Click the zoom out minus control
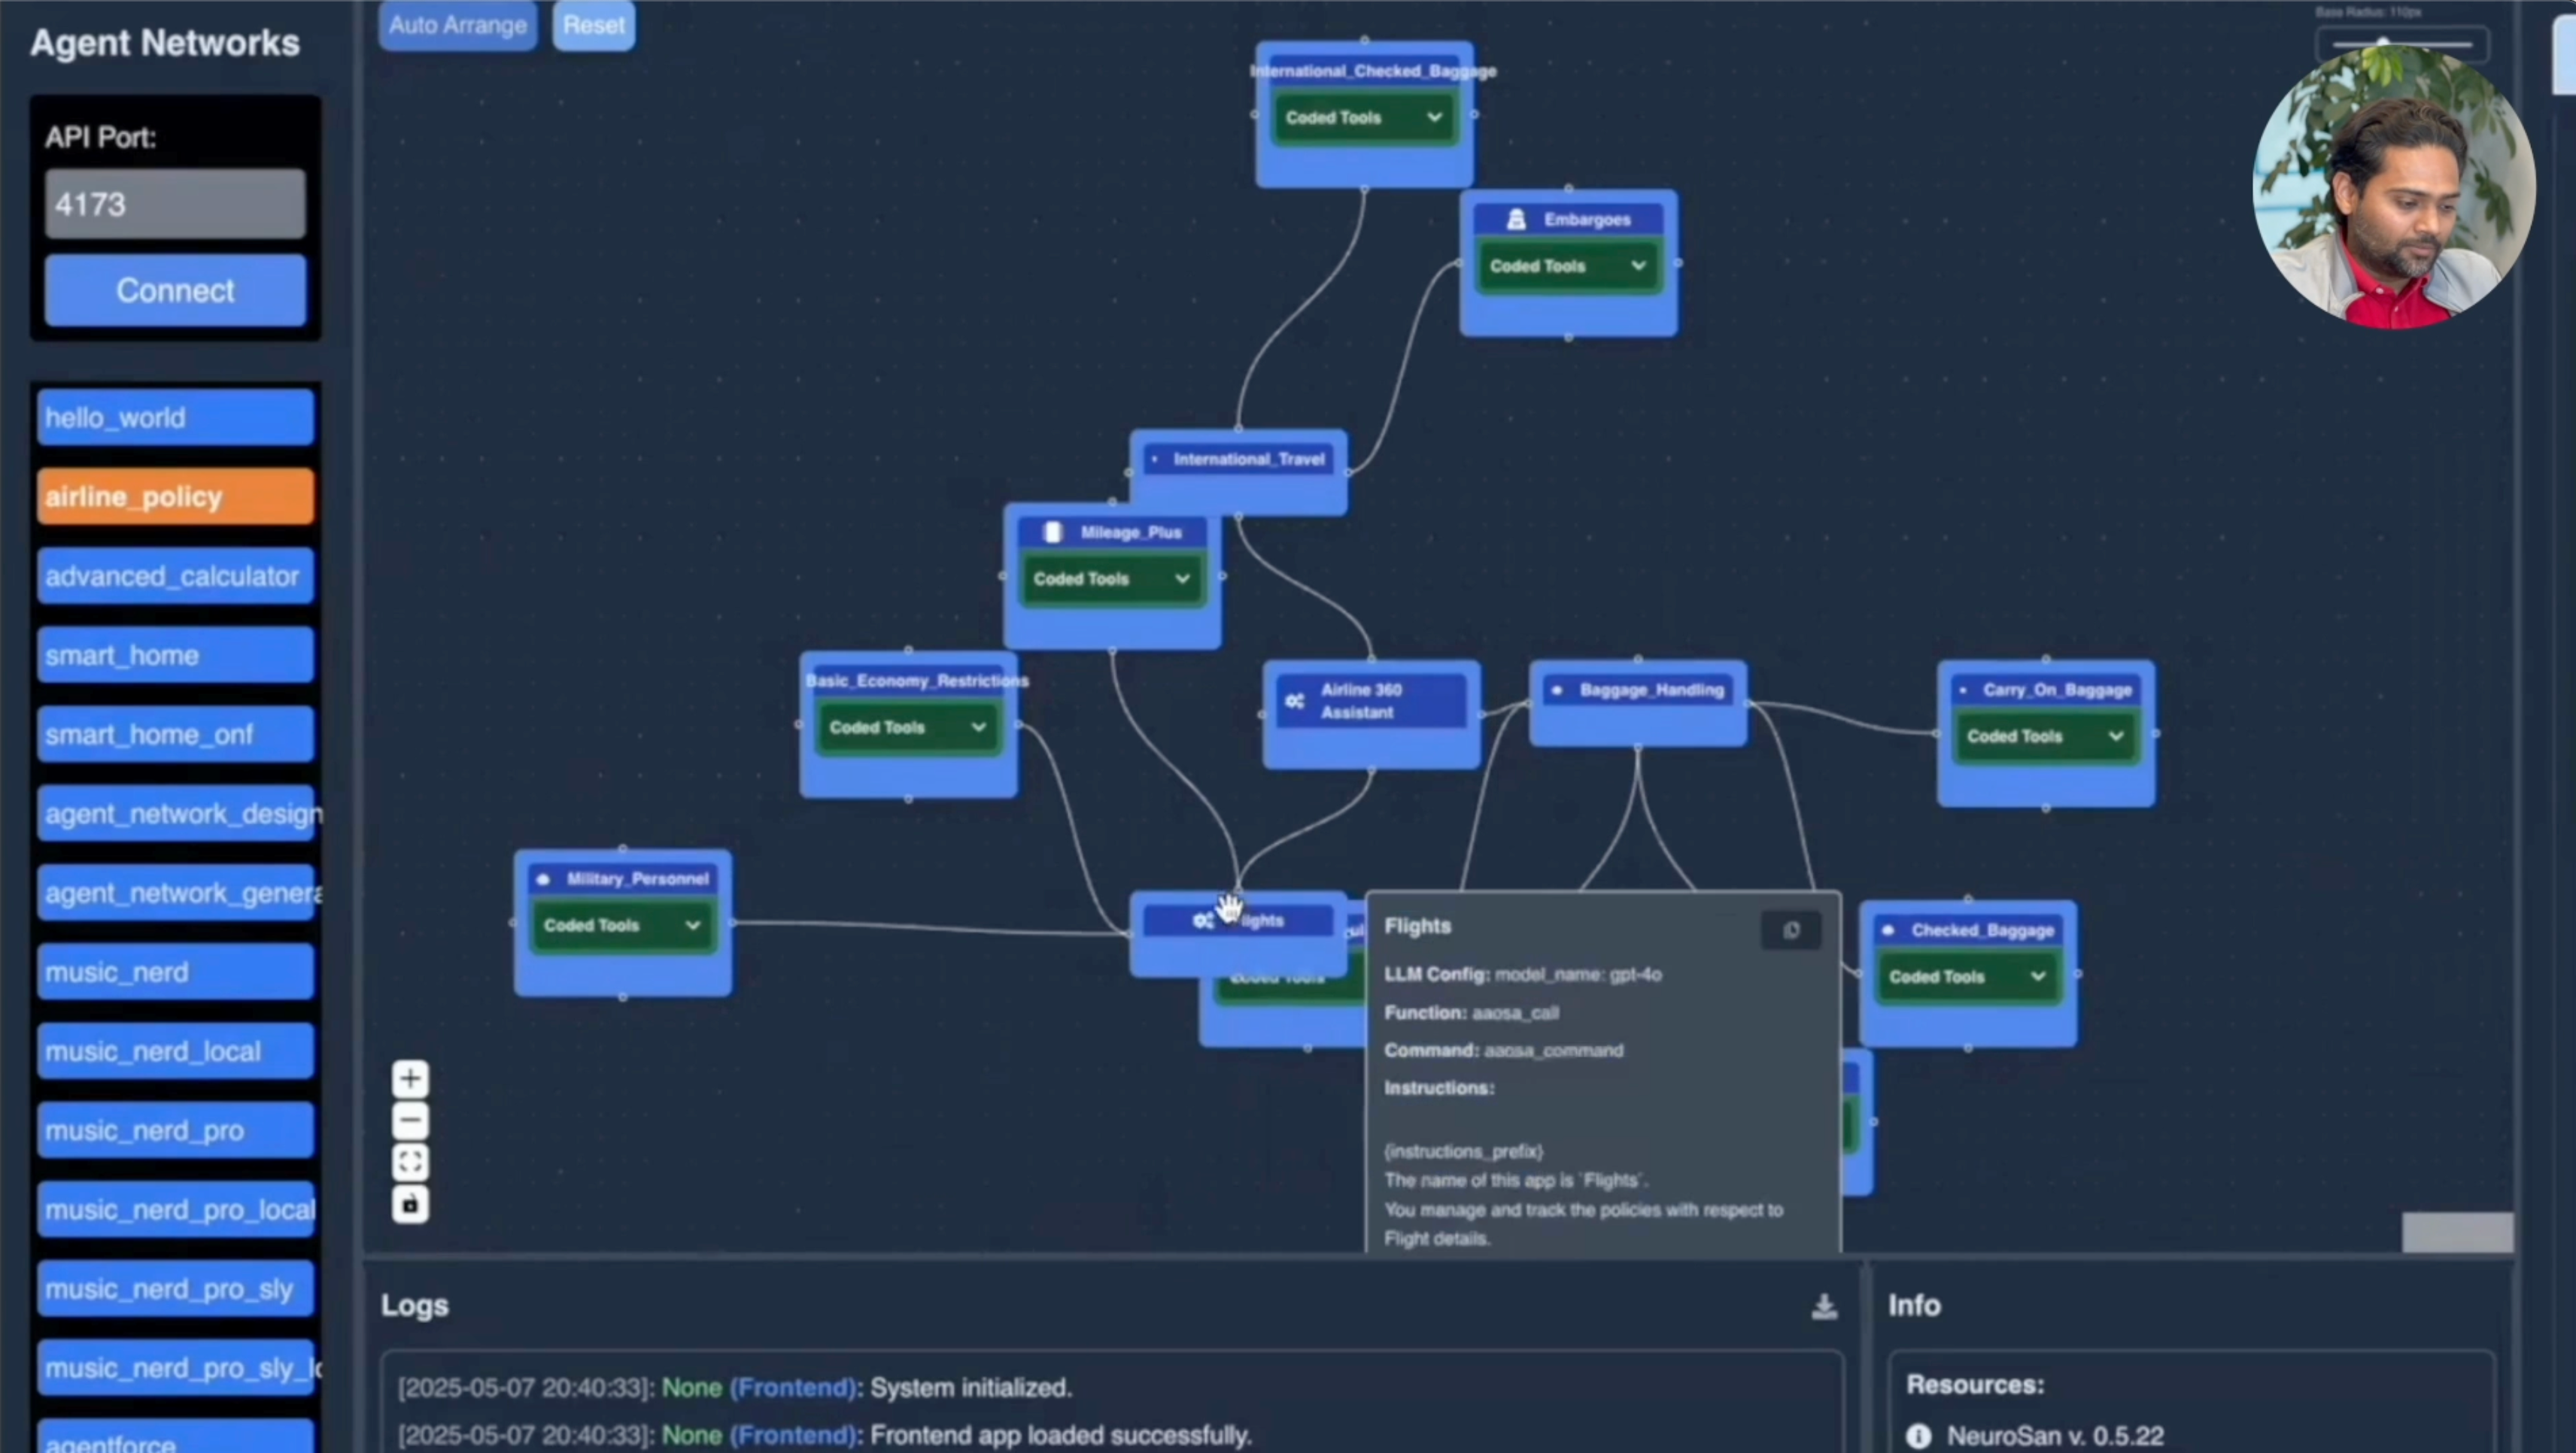 point(410,1121)
